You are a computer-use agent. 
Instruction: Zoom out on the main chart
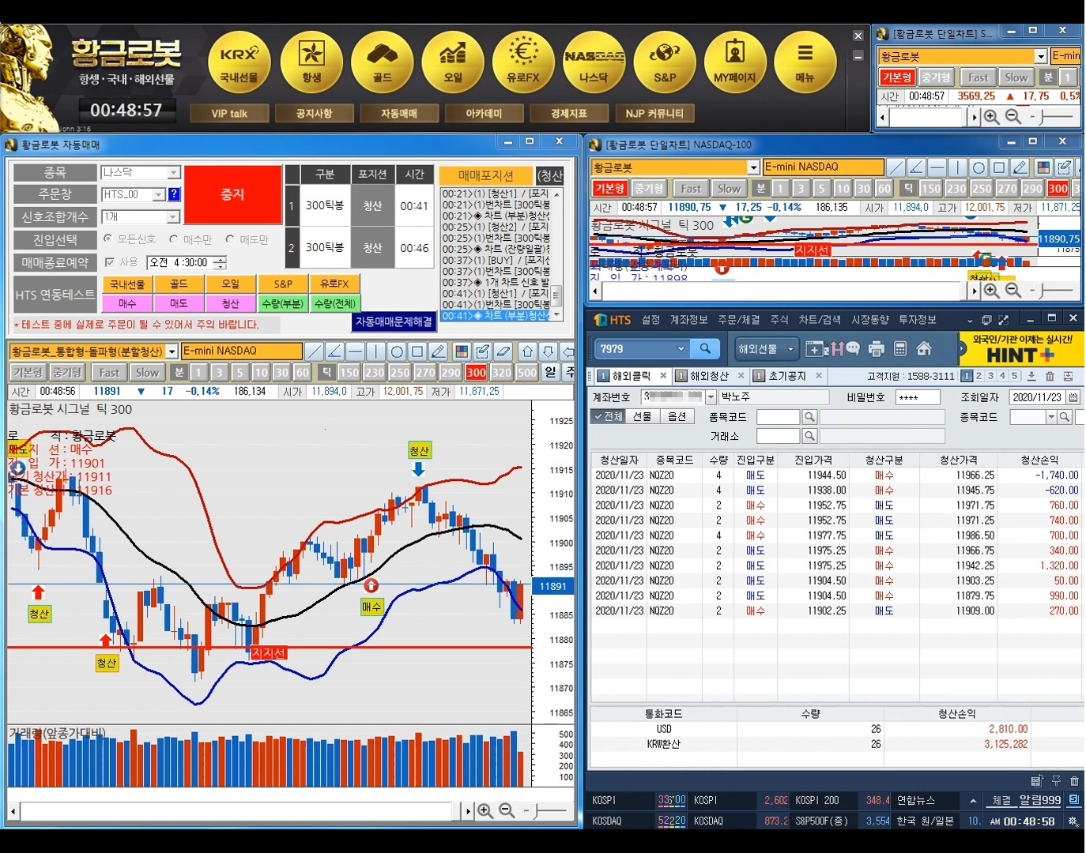[x=507, y=810]
